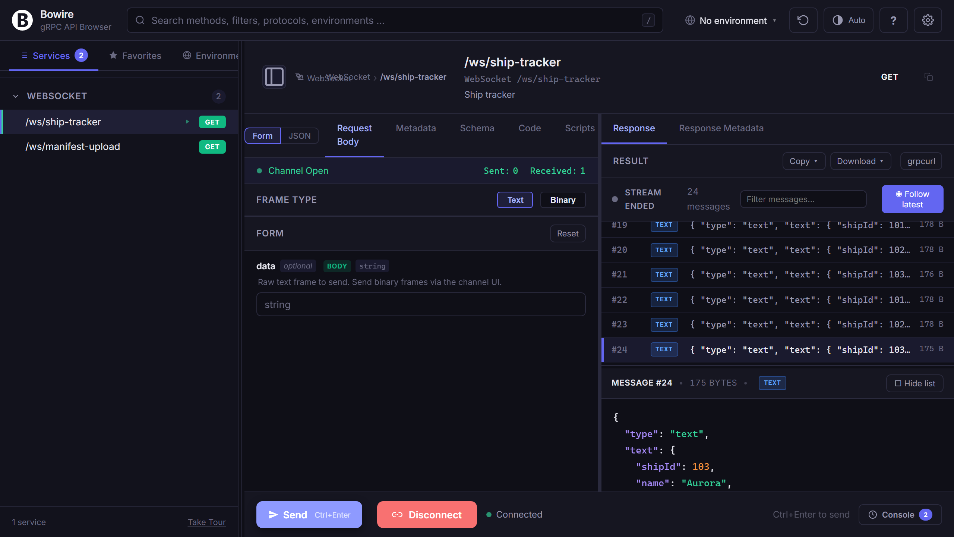Focus the Filter messages field
This screenshot has height=537, width=954.
pyautogui.click(x=803, y=199)
